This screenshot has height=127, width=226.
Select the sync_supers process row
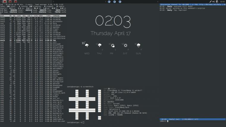click(33, 78)
